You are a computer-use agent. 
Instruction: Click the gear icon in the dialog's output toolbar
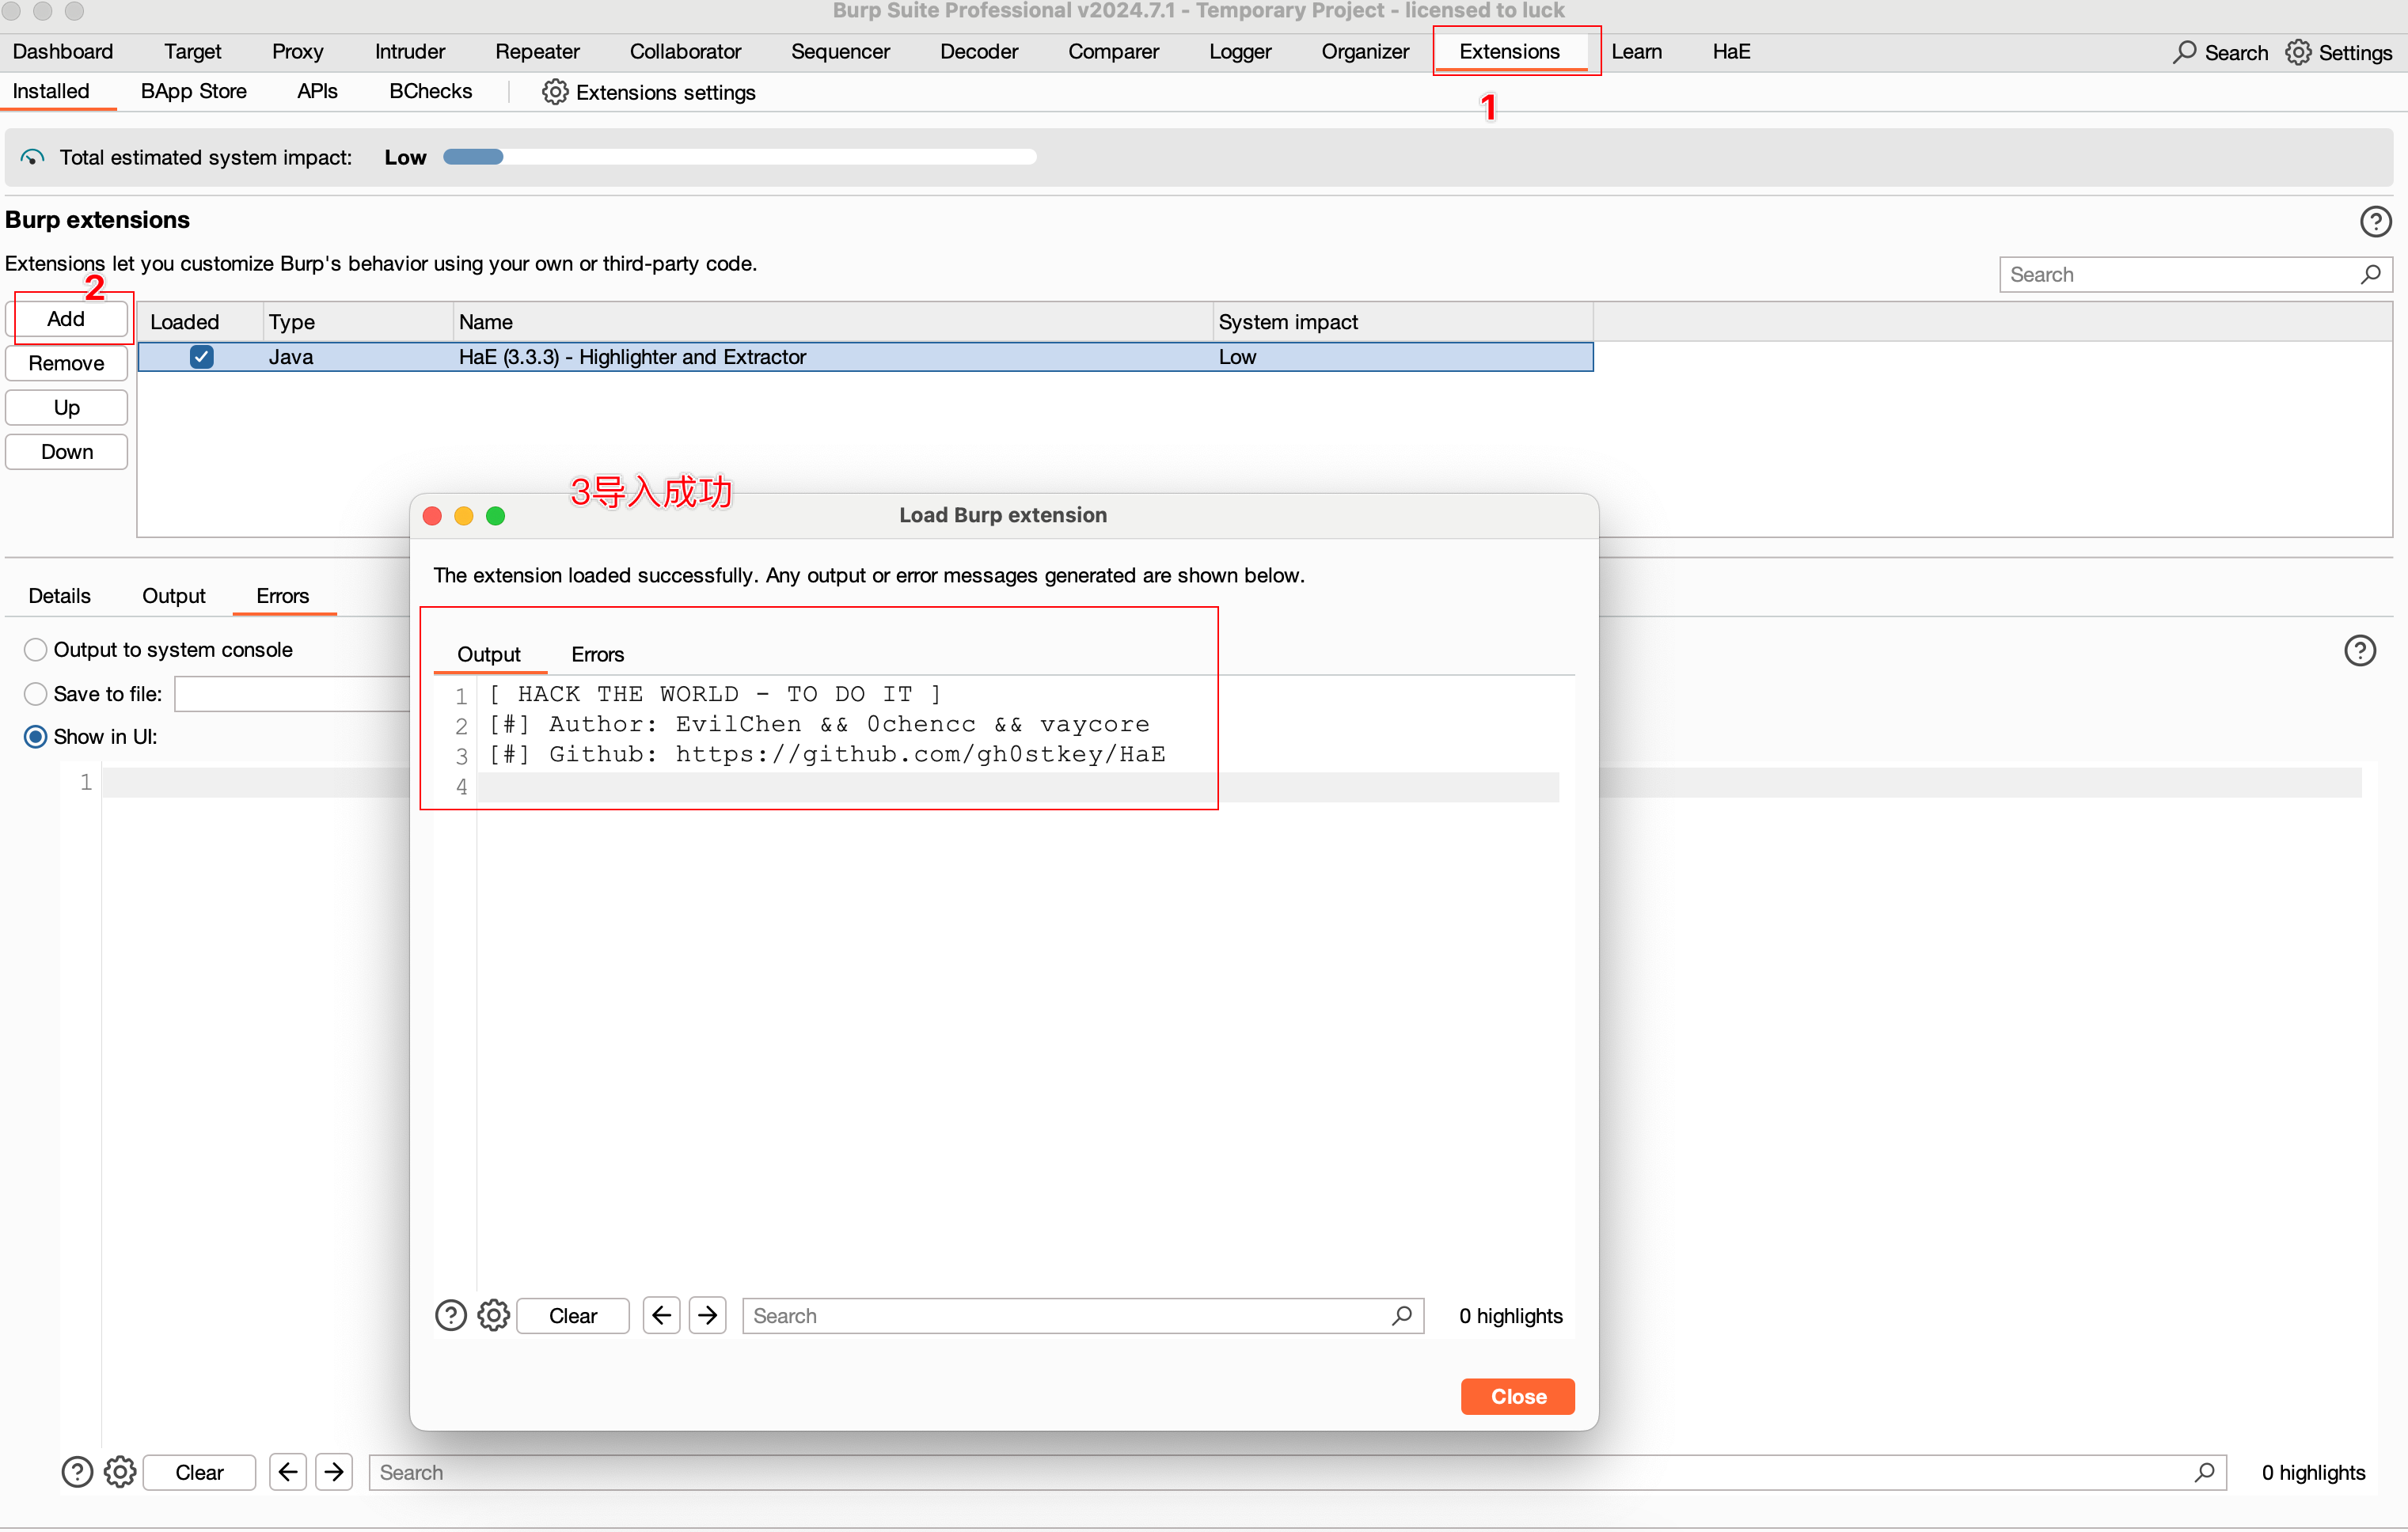[x=493, y=1315]
